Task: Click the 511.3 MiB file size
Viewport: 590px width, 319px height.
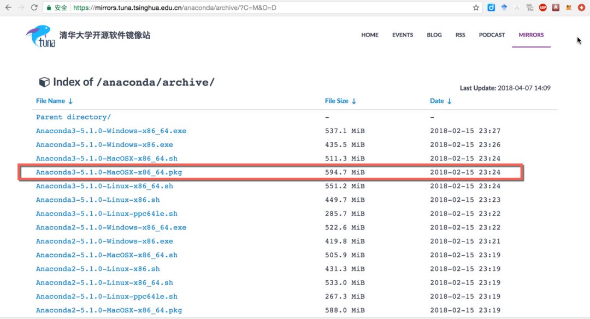Action: click(345, 159)
